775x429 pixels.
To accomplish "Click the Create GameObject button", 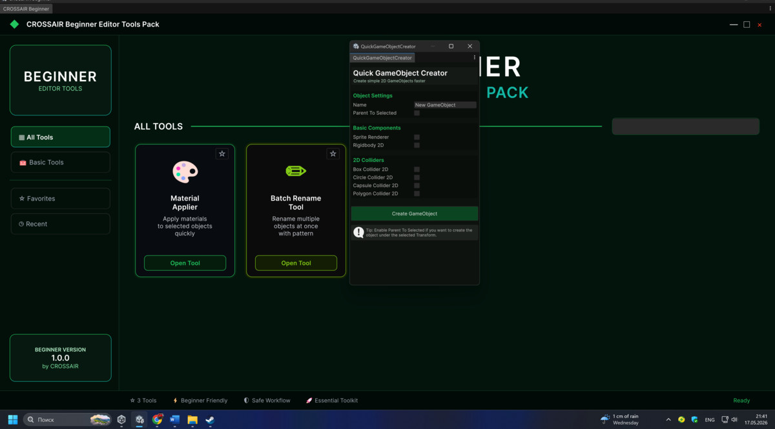I will [415, 214].
